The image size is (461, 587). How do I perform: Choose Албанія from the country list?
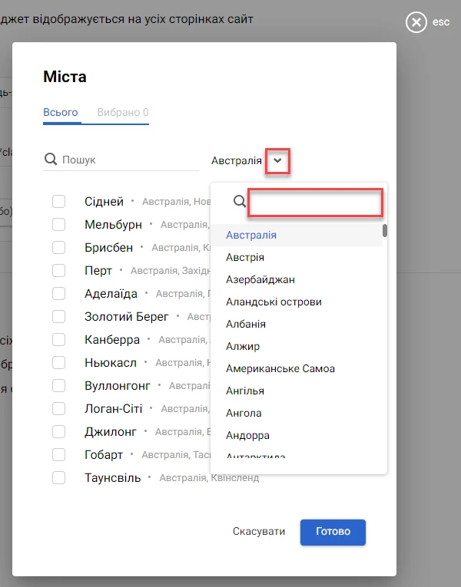[x=297, y=325]
